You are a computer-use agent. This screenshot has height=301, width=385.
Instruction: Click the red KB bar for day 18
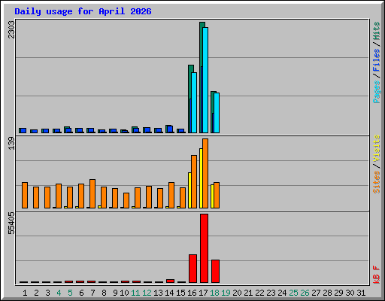coord(215,272)
